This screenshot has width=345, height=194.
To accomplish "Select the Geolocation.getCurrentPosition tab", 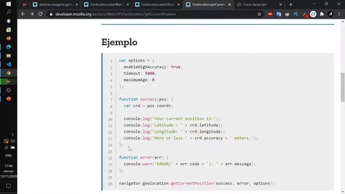I will (209, 4).
